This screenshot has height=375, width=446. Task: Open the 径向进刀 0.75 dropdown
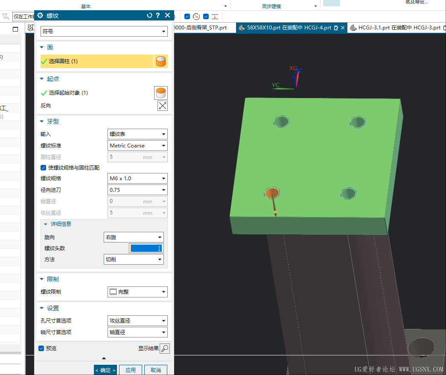click(138, 190)
